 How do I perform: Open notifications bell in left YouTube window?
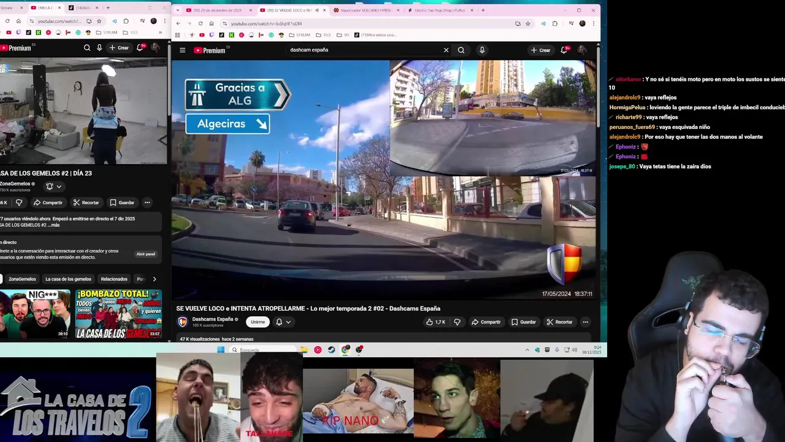coord(140,48)
